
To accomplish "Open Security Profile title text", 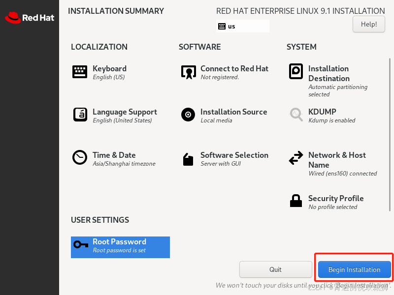I will pos(336,198).
